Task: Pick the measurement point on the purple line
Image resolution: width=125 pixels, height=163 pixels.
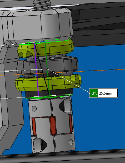Action: 37,70
